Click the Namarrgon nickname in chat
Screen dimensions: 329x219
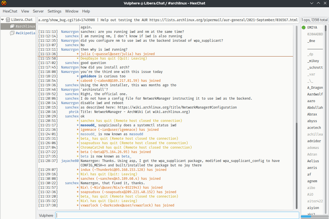pyautogui.click(x=70, y=32)
